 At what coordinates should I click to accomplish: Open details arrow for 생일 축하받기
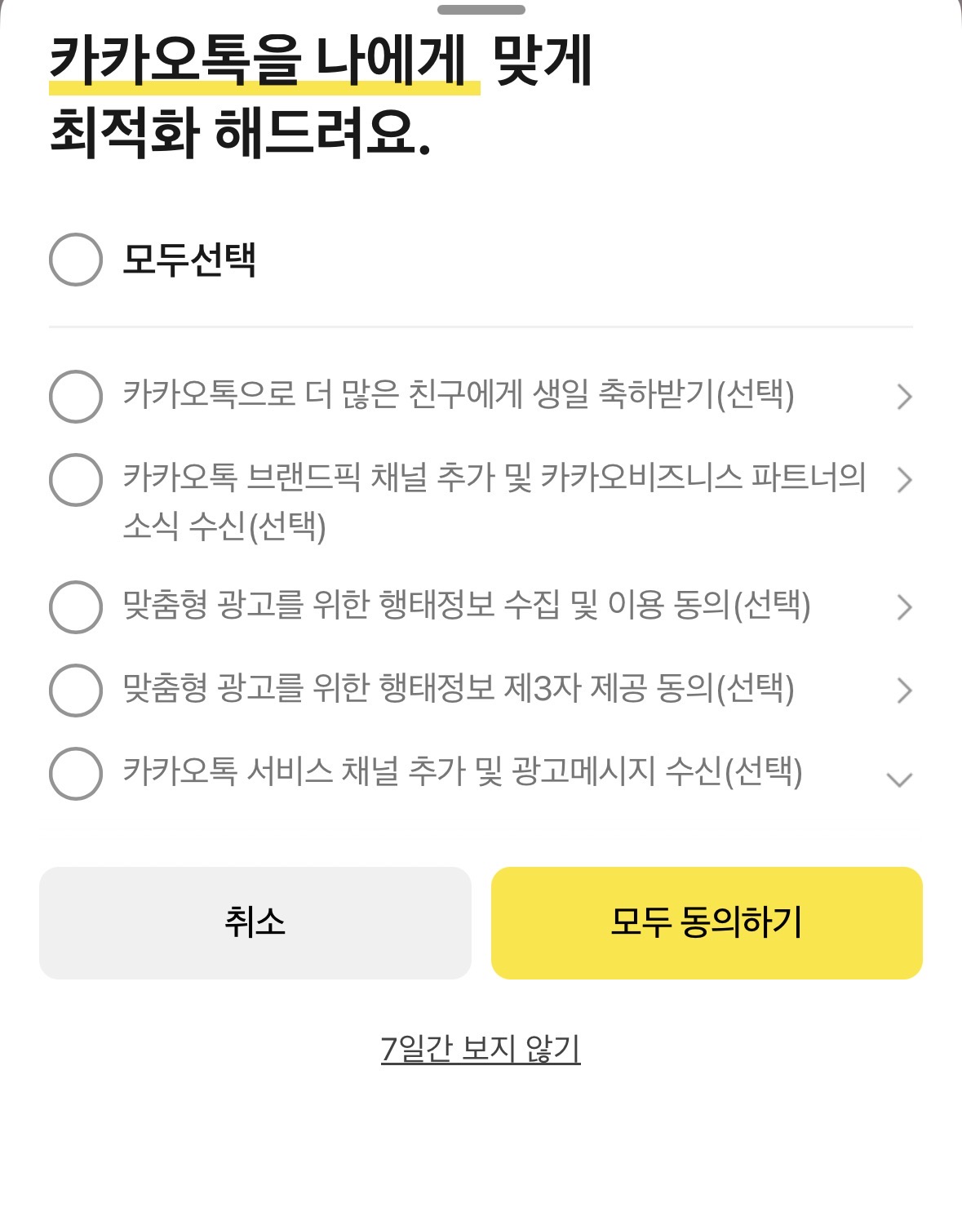[x=903, y=397]
